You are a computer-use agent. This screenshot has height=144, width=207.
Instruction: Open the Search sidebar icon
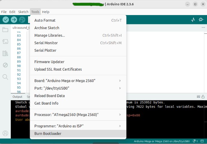[x=5, y=77]
